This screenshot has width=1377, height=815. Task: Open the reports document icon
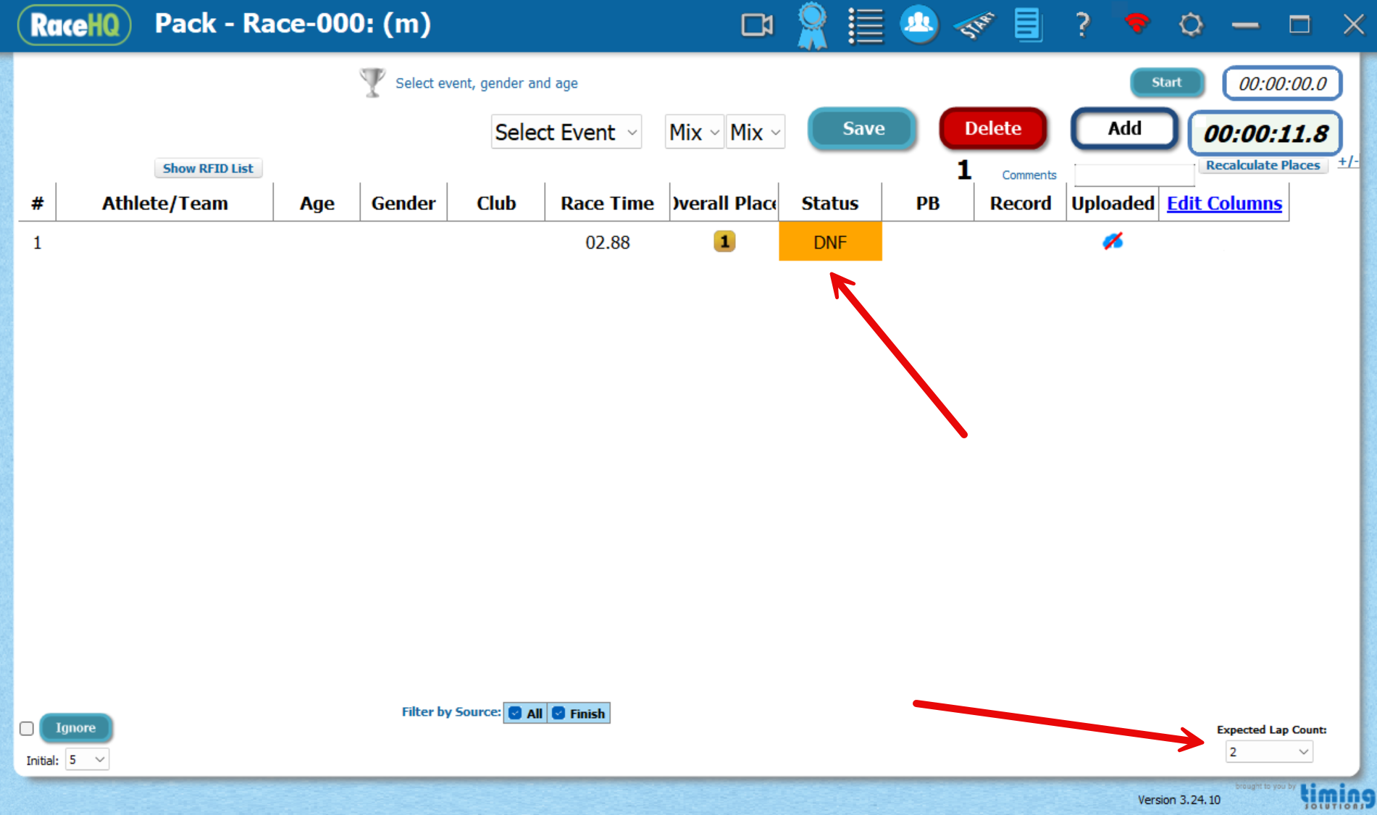coord(1029,25)
